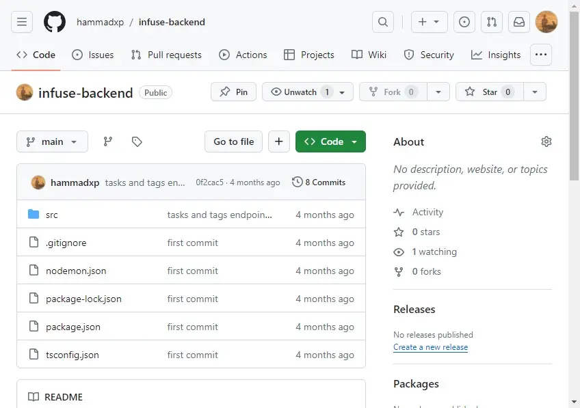580x408 pixels.
Task: View tags using the tag icon
Action: (x=137, y=141)
